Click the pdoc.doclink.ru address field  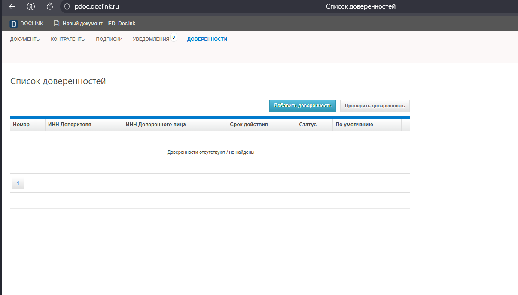pos(97,6)
